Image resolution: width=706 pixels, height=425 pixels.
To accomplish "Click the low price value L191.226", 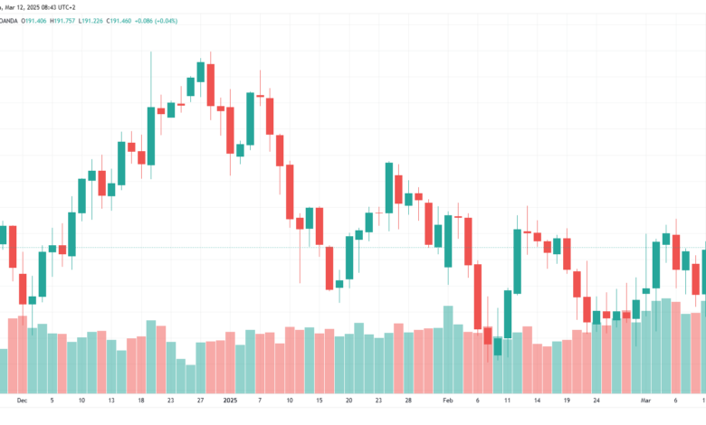I will point(91,21).
